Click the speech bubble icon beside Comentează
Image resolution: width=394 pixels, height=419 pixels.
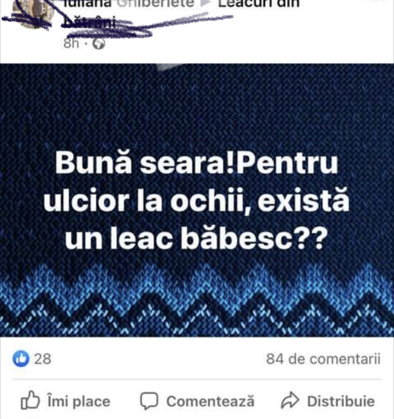coord(149,401)
